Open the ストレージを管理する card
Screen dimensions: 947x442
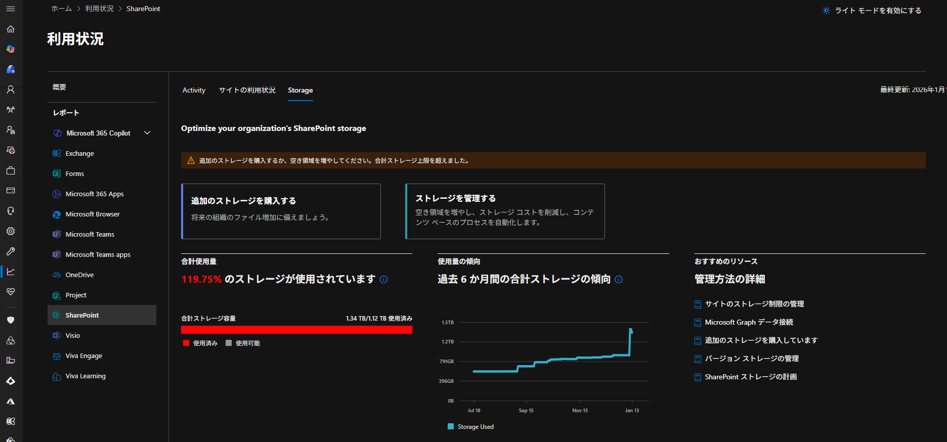tap(505, 211)
